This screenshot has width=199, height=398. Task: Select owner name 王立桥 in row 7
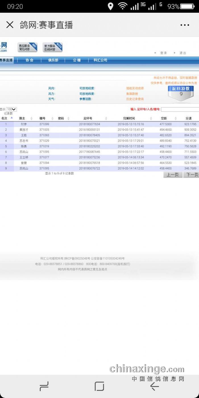(x=24, y=157)
